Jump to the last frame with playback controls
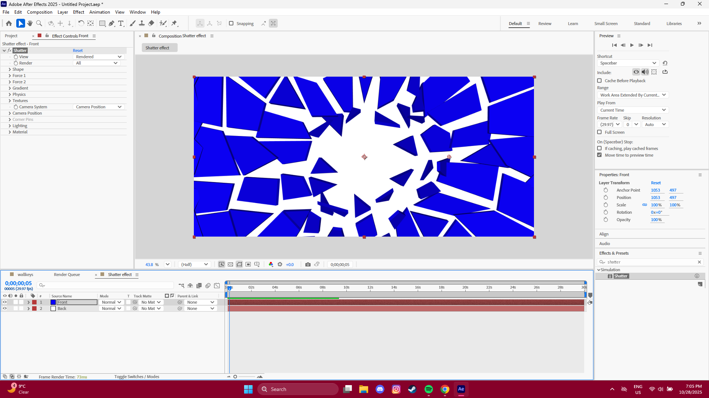This screenshot has width=709, height=398. [x=650, y=45]
